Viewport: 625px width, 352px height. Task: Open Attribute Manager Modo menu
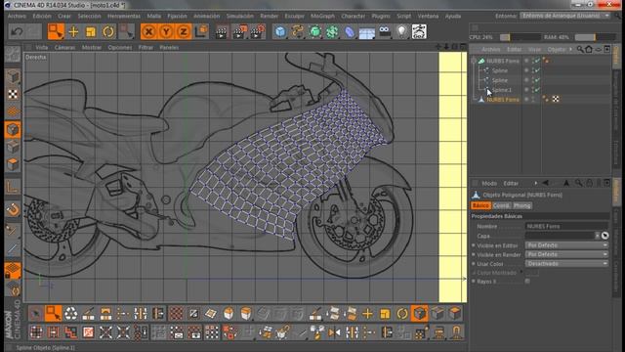[x=489, y=183]
